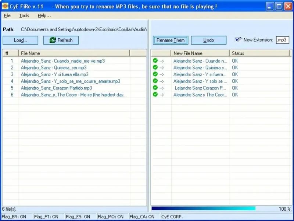Click the New File Name column header
Viewport: 294px width, 221px height.
click(x=200, y=53)
